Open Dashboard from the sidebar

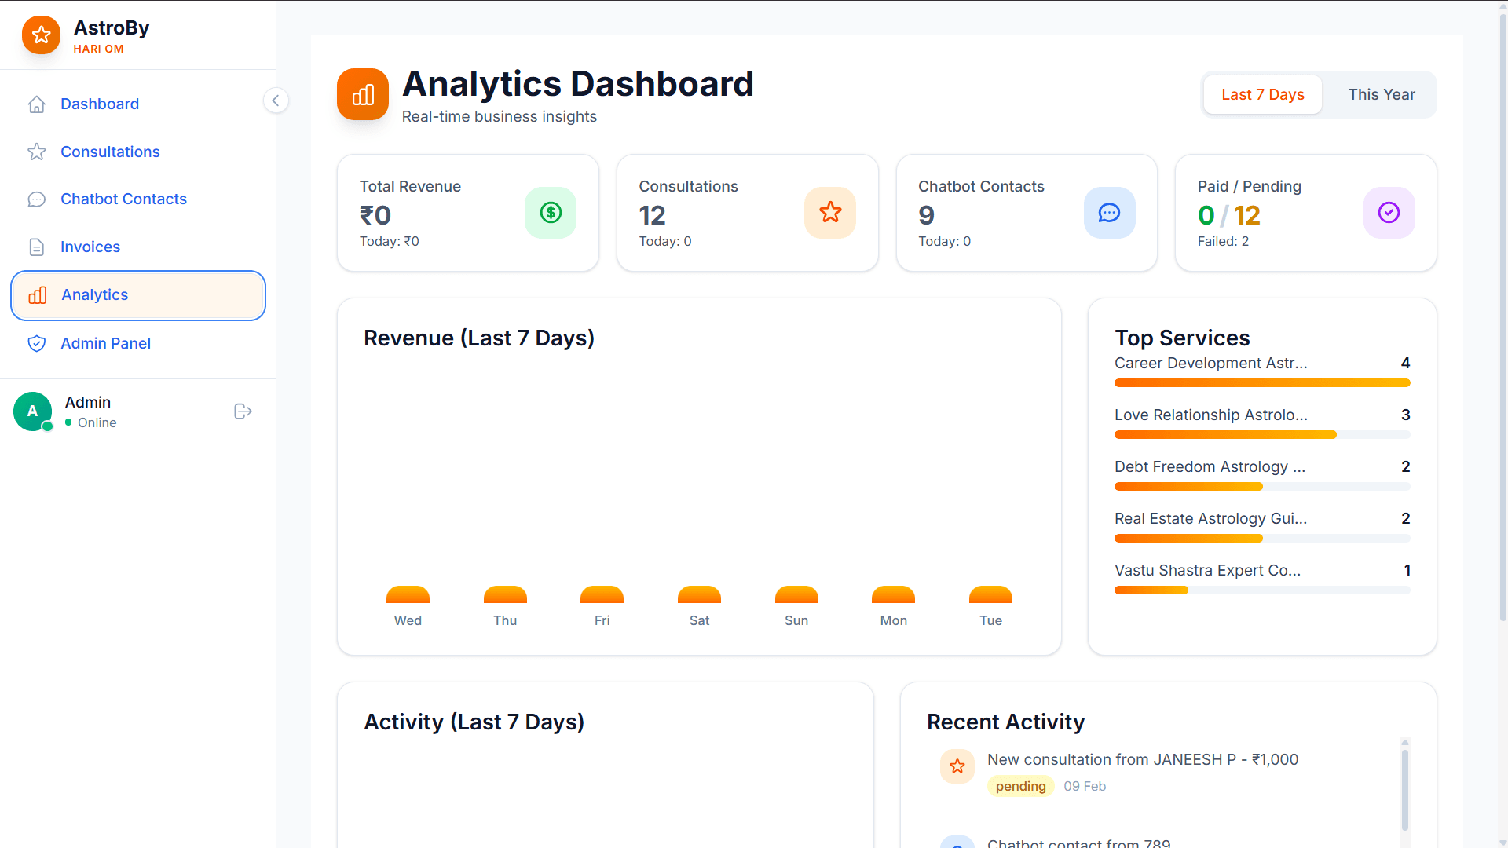(x=100, y=104)
